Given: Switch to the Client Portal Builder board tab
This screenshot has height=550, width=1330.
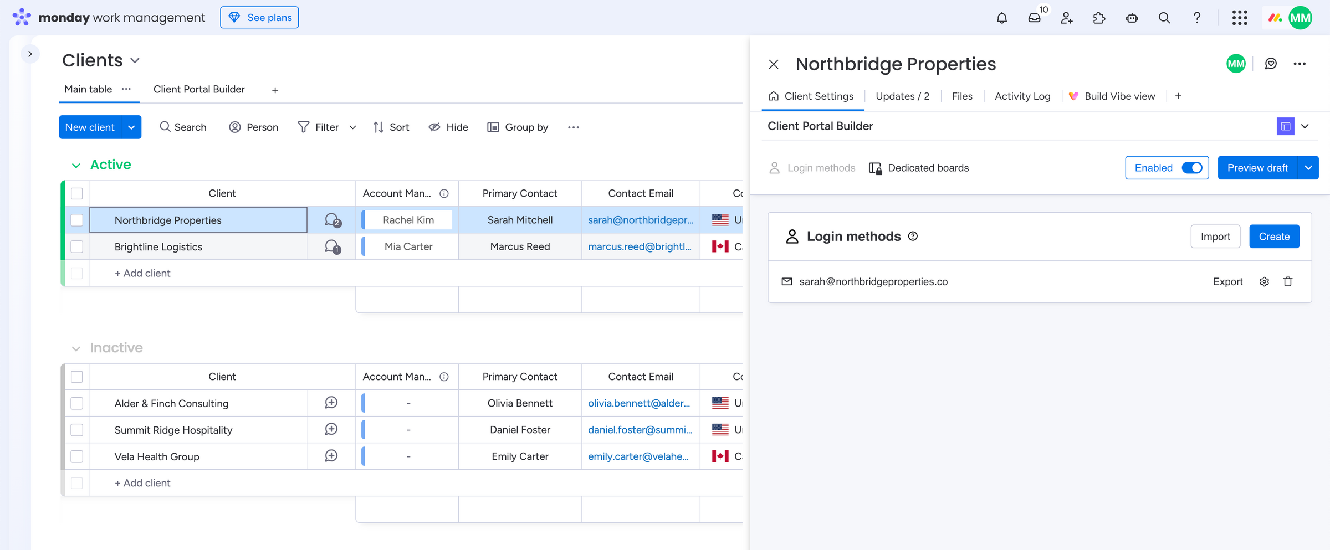Looking at the screenshot, I should pos(199,89).
